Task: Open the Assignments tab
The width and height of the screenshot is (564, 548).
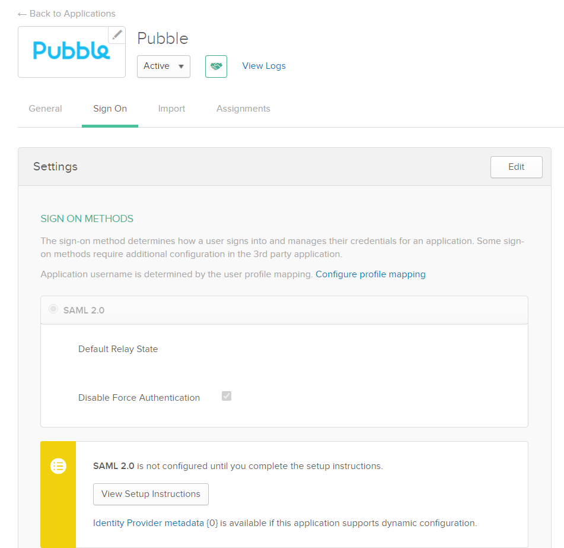Action: pos(243,109)
